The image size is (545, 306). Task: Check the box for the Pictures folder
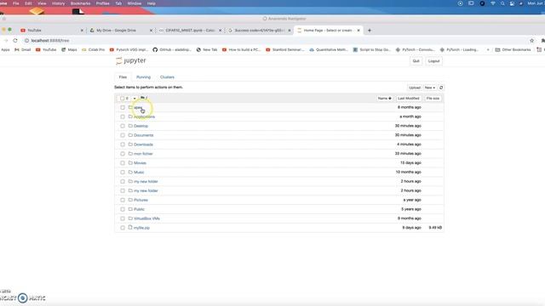pyautogui.click(x=123, y=200)
